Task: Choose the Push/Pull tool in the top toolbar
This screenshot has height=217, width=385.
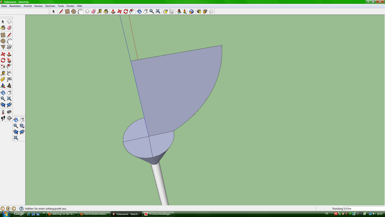Action: [x=113, y=11]
